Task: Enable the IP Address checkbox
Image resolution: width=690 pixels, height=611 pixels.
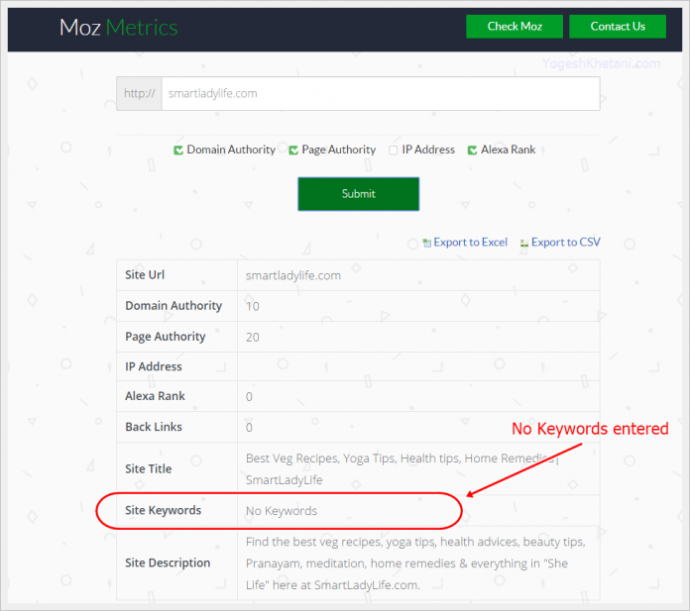Action: point(394,151)
